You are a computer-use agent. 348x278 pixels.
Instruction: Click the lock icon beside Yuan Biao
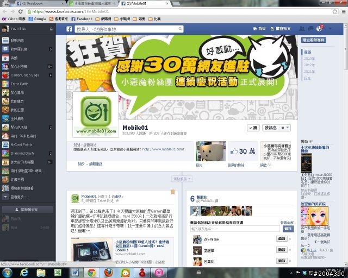click(51, 29)
